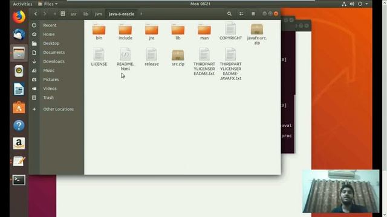Select 'jvm' in the path bar

coord(98,14)
